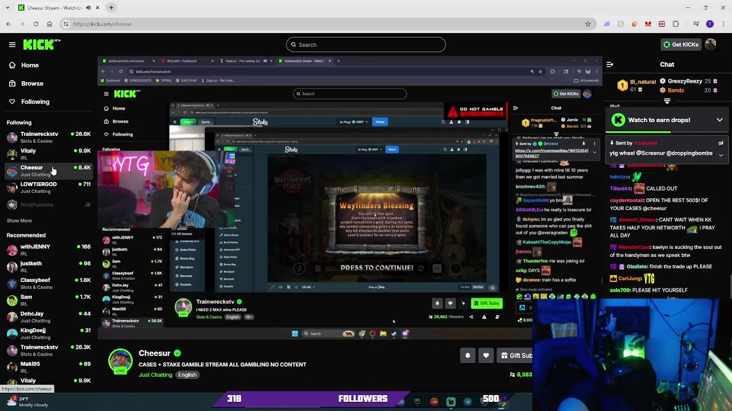
Task: Open DohcJay recommended channel
Action: tap(49, 317)
